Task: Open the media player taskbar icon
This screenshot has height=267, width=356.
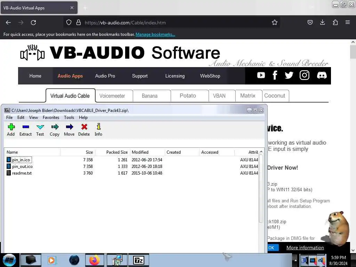Action: [x=52, y=260]
